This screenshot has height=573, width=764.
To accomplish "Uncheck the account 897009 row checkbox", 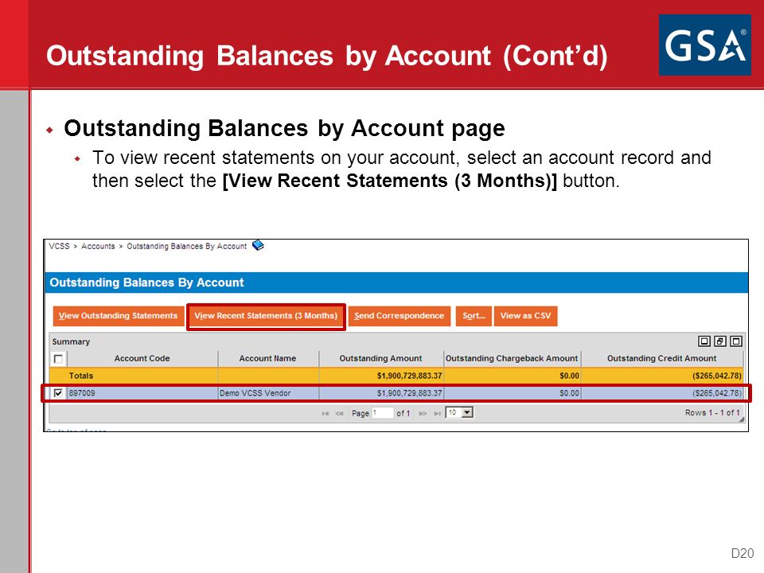I will pyautogui.click(x=58, y=392).
